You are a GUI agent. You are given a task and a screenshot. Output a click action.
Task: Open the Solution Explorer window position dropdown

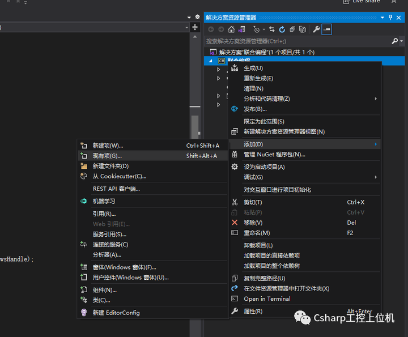coord(382,18)
